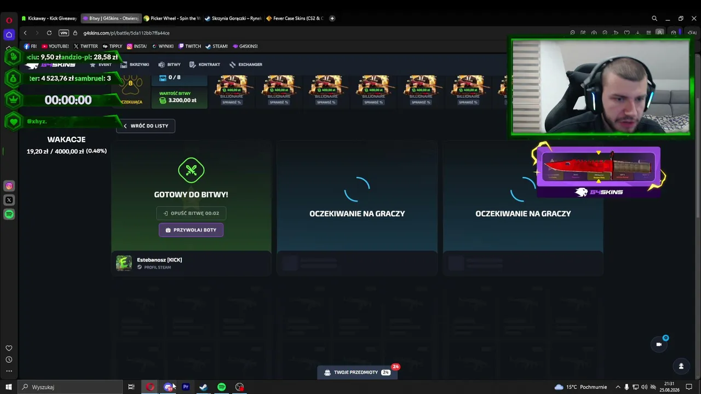701x394 pixels.
Task: Click the Wyszukaj taskbar search box
Action: [70, 387]
